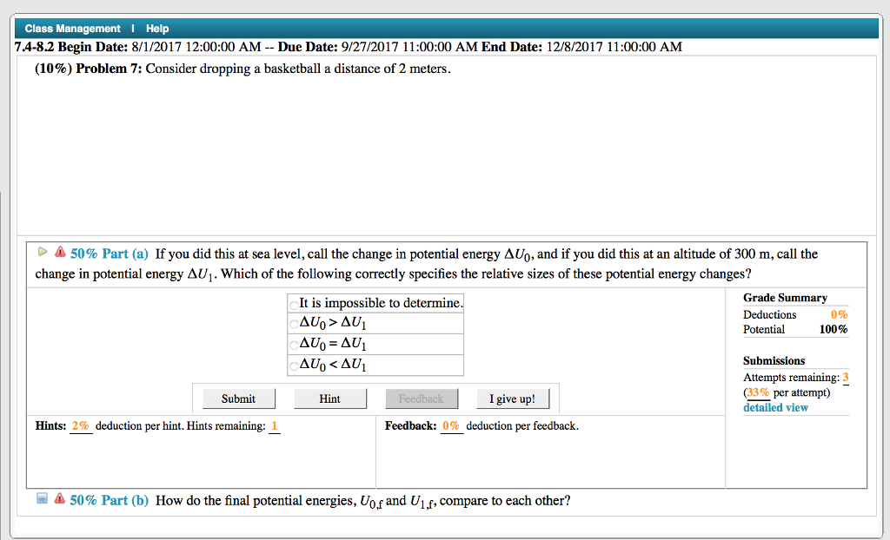Click the 33% per attempt value
Screen dimensions: 890x540
tap(758, 392)
